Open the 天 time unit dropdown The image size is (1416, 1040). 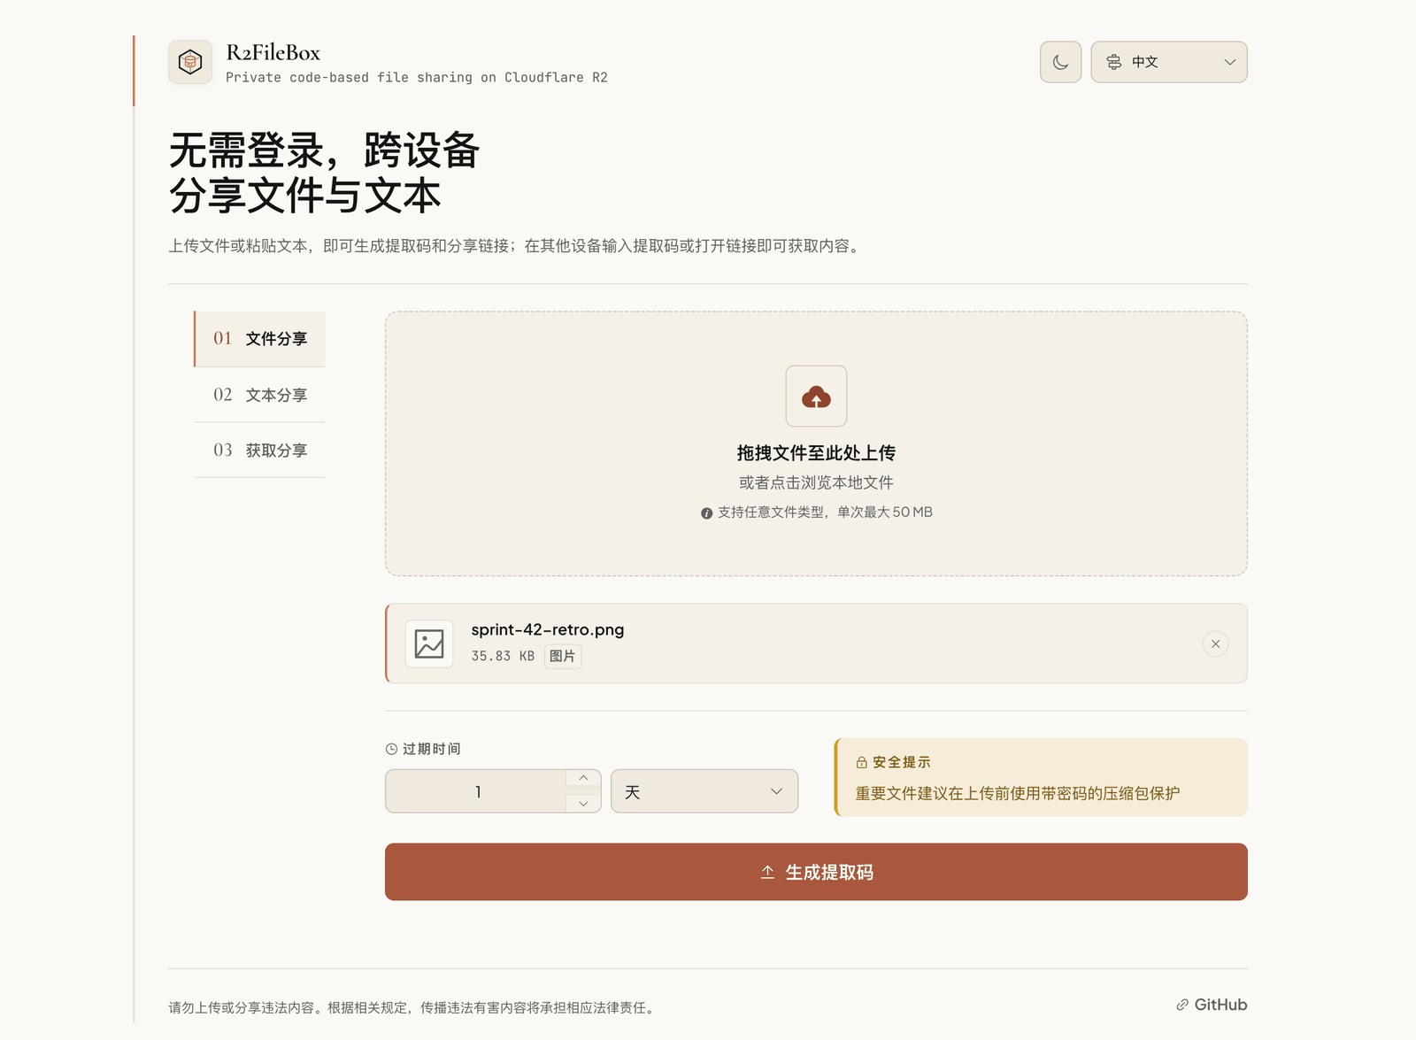(x=704, y=791)
